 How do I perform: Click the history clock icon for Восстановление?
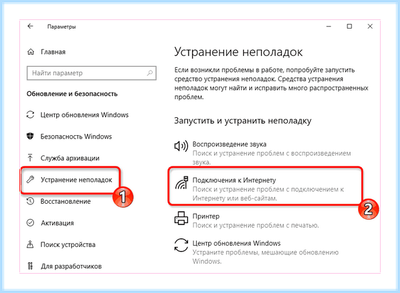[x=31, y=201]
